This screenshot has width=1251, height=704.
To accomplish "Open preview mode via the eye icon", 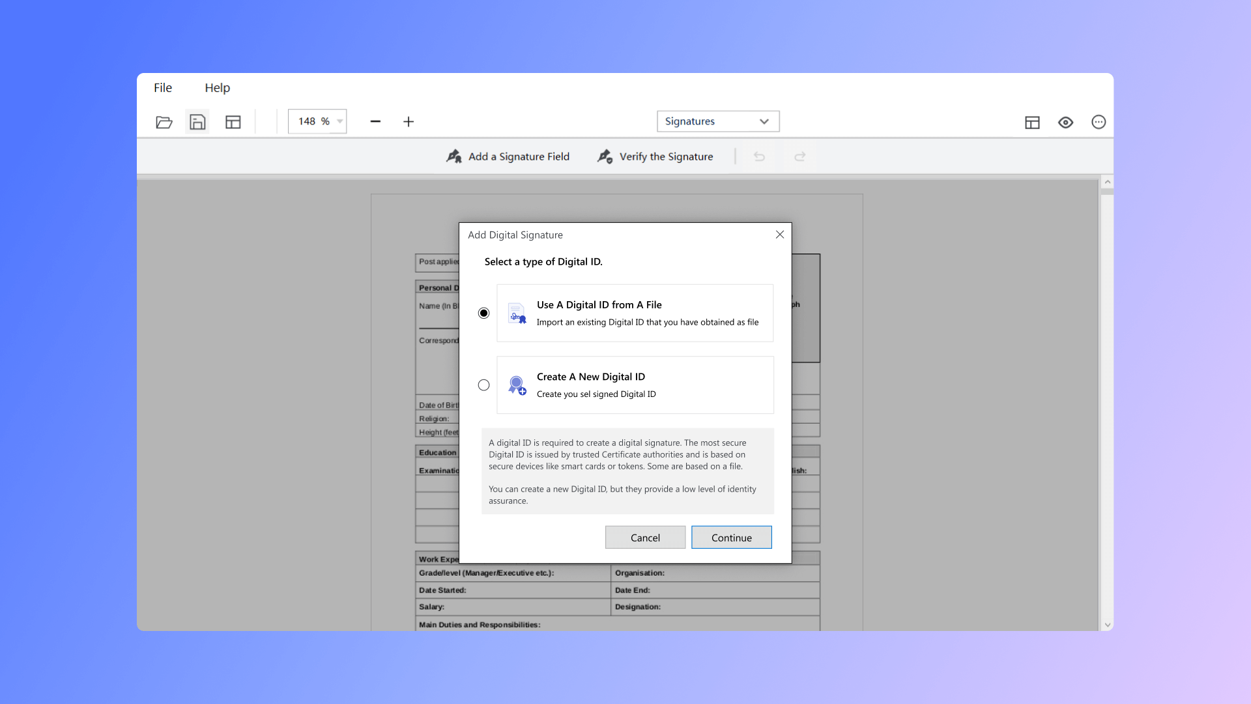I will [x=1065, y=122].
